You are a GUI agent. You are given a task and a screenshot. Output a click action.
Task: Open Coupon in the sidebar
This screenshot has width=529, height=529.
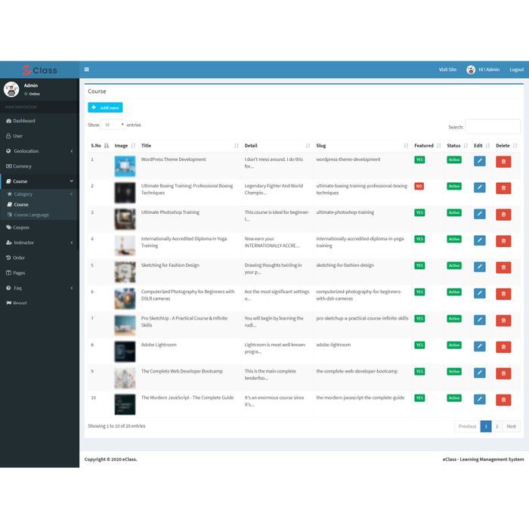(x=21, y=227)
